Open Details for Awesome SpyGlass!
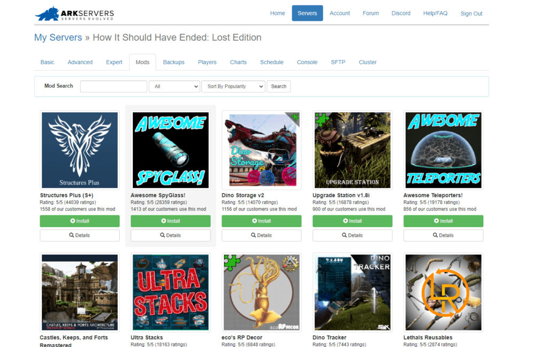 tap(170, 235)
